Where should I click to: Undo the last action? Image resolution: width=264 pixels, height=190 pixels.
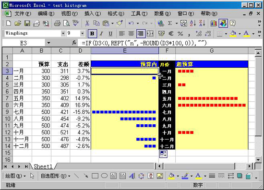(x=131, y=23)
